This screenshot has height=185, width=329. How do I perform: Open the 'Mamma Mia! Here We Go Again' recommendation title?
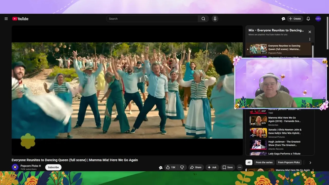point(293,170)
